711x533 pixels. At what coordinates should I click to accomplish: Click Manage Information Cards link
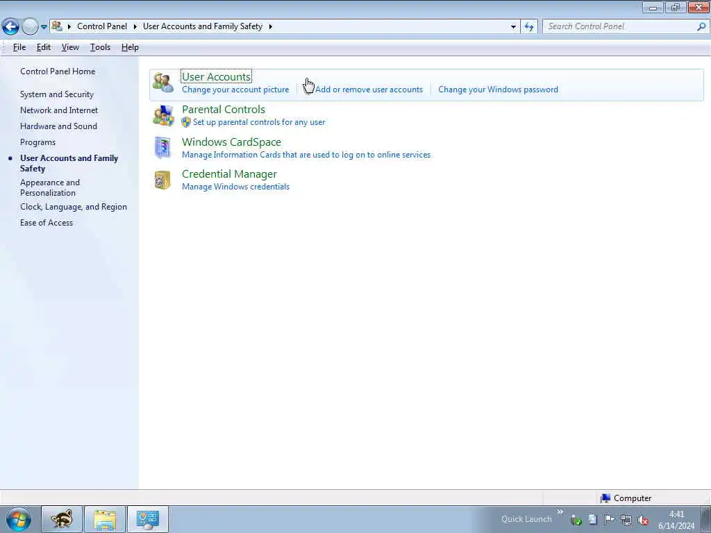(x=306, y=155)
